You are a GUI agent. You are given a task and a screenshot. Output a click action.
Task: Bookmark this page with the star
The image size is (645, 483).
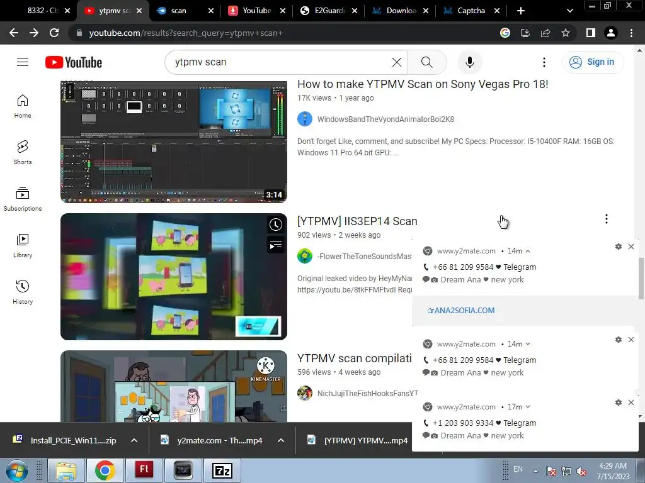pos(566,33)
